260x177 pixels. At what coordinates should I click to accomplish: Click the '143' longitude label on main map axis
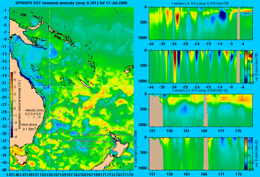tap(9, 174)
